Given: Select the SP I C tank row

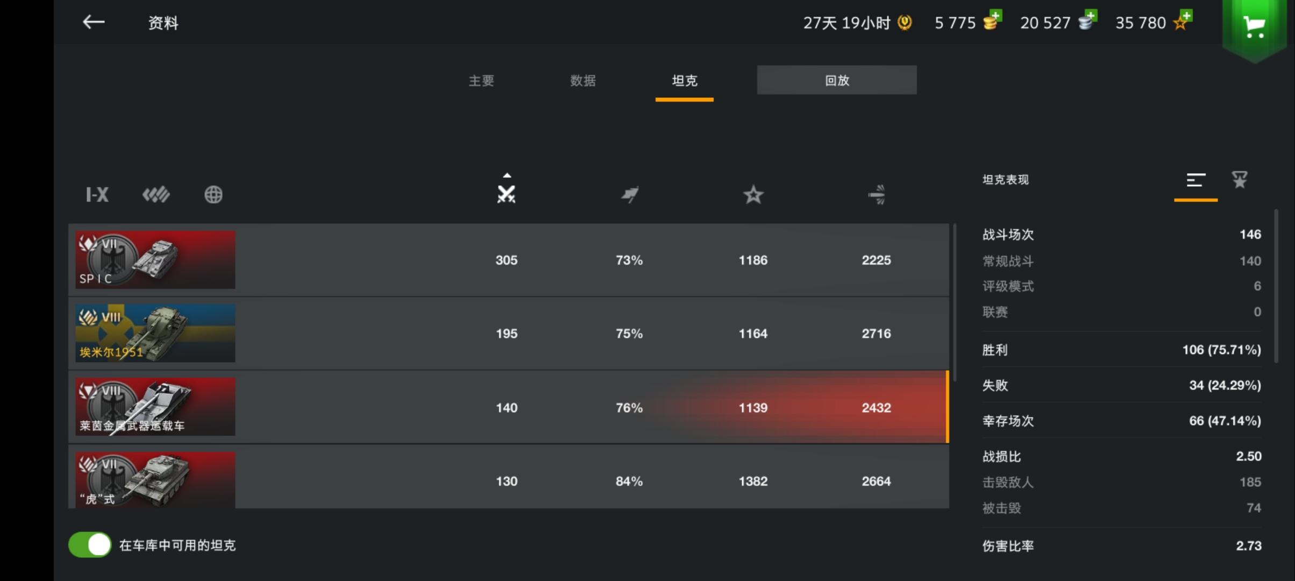Looking at the screenshot, I should pyautogui.click(x=508, y=260).
